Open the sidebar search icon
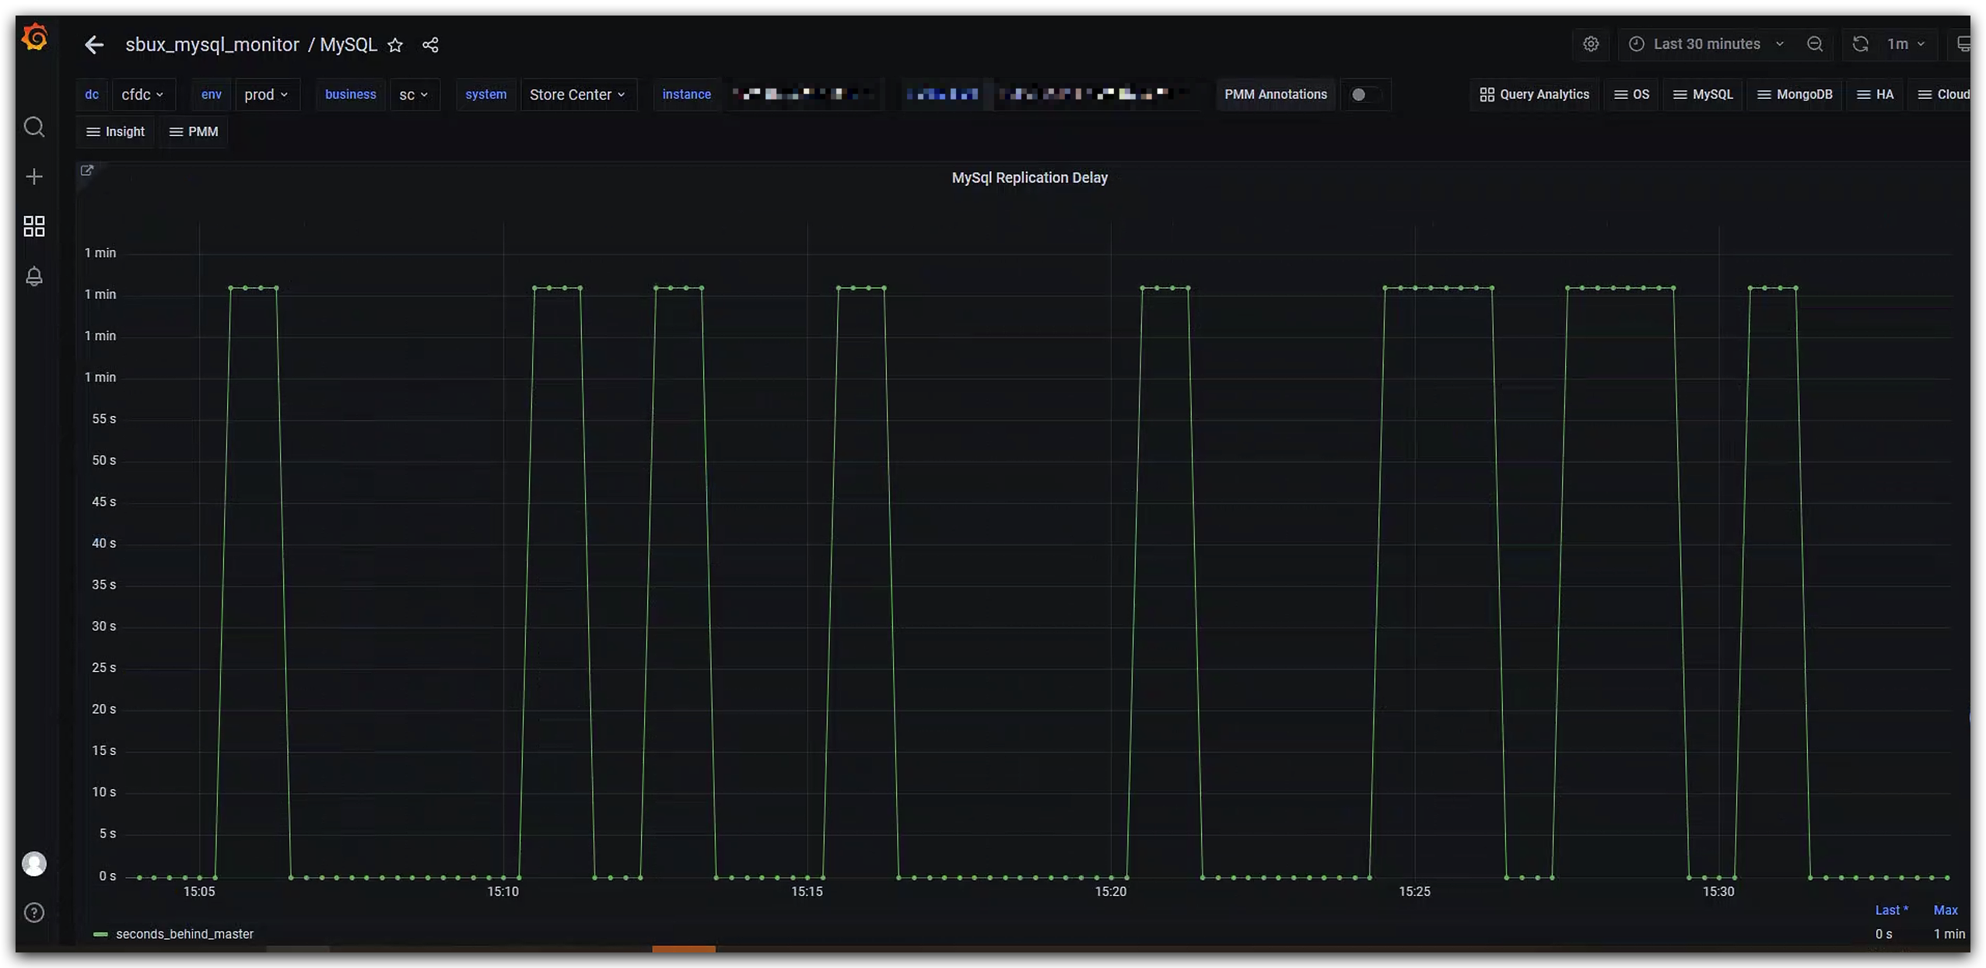 [34, 127]
